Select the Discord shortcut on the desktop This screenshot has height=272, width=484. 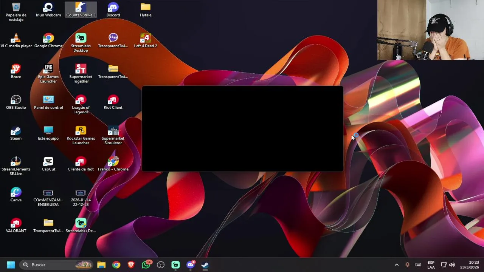[113, 10]
